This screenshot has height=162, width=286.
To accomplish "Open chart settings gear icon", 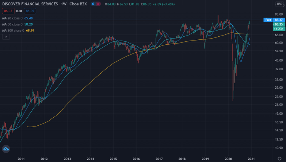I will click(280, 159).
